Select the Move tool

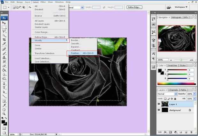(x=4, y=23)
